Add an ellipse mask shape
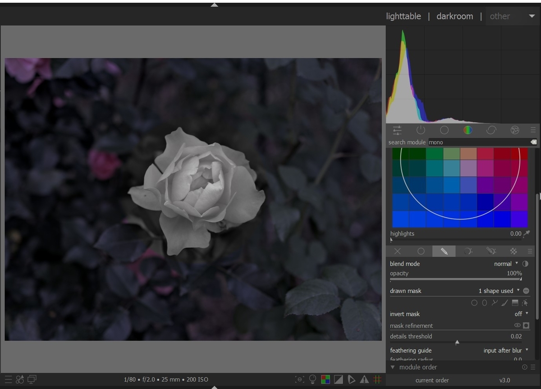Image resolution: width=541 pixels, height=389 pixels. (x=485, y=303)
